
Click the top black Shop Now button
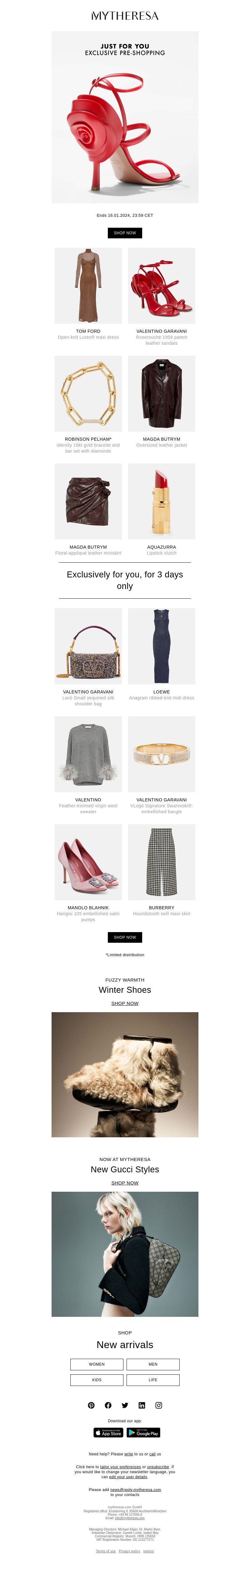coord(125,233)
